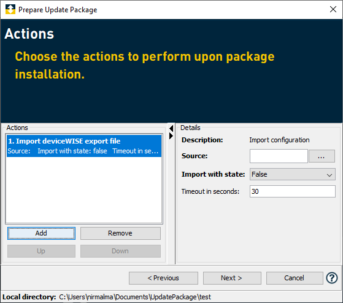Select the Import deviceWISE export file action
343x303 pixels.
coord(84,146)
